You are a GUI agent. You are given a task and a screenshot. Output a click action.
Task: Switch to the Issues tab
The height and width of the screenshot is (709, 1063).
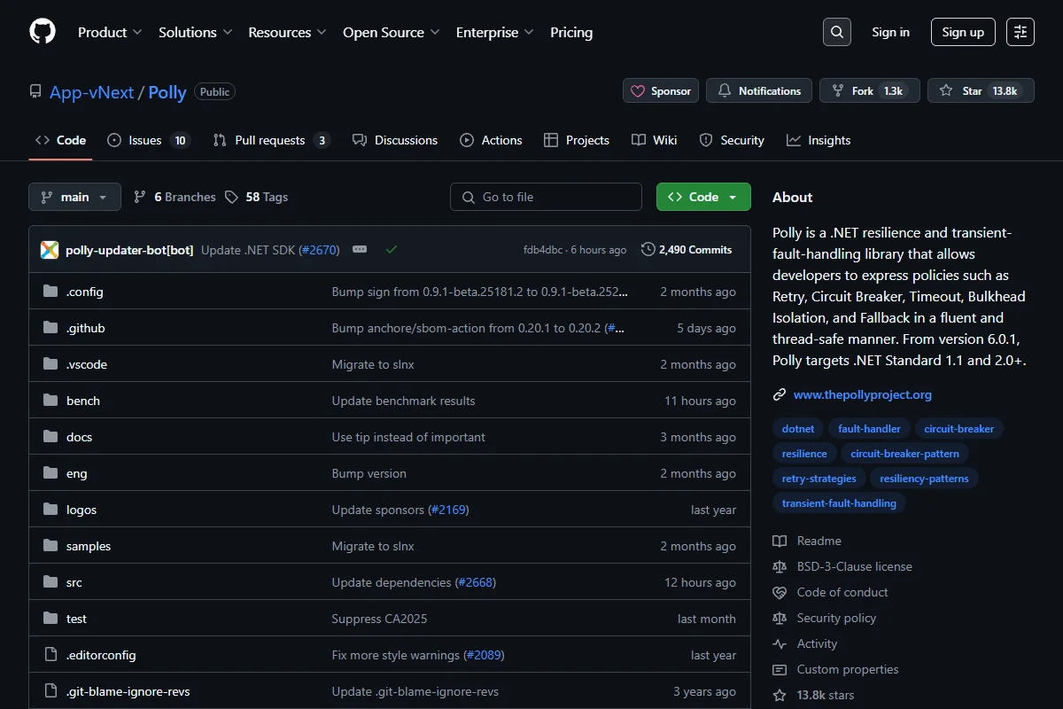point(148,140)
